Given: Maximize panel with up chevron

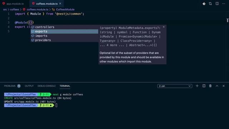Looking at the screenshot, I should [217, 86].
